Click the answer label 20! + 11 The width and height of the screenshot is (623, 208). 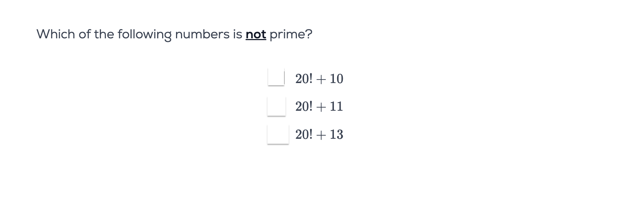[x=319, y=106]
